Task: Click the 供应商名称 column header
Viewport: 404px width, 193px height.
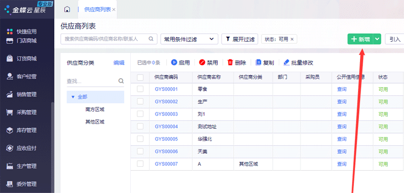Action: point(213,77)
